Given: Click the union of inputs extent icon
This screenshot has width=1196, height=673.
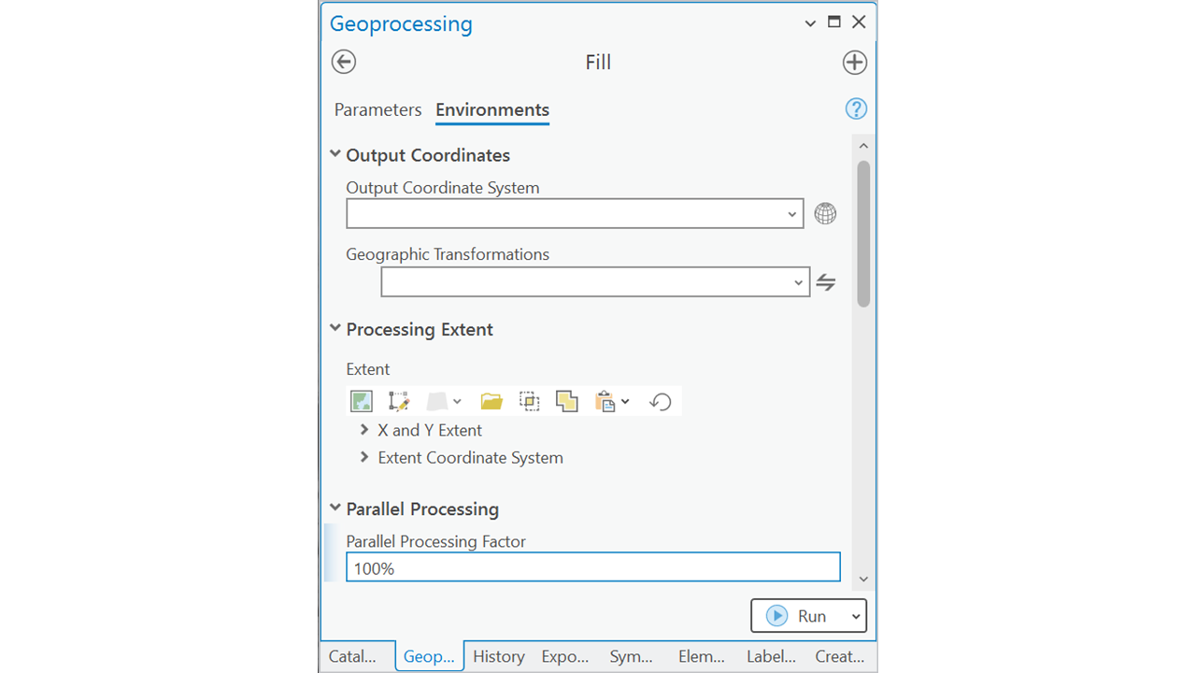Looking at the screenshot, I should pyautogui.click(x=566, y=402).
